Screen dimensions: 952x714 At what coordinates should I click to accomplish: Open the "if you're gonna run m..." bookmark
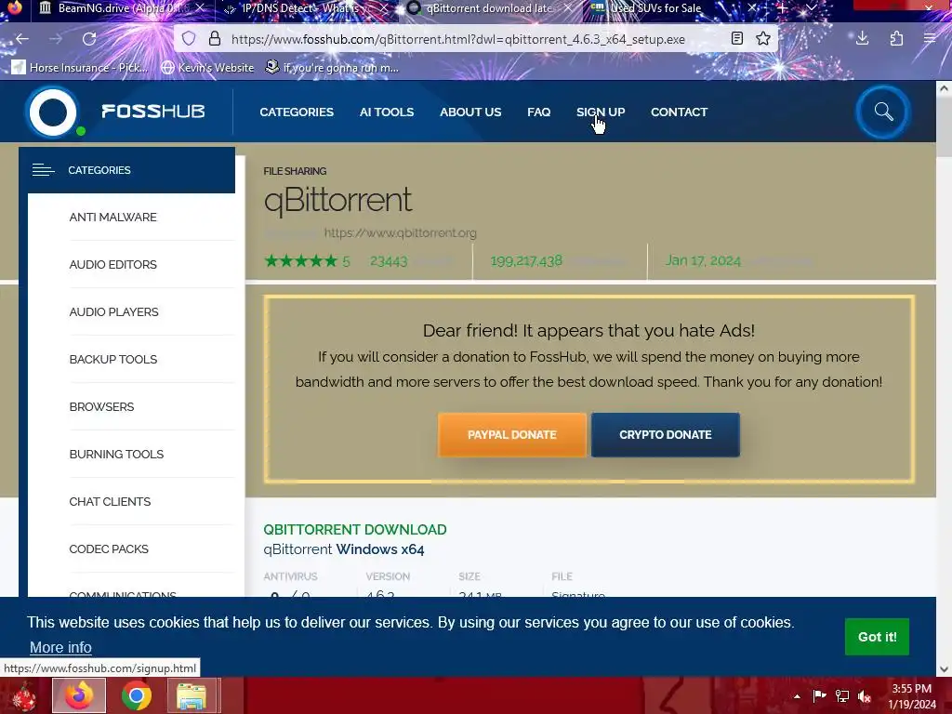tap(332, 67)
